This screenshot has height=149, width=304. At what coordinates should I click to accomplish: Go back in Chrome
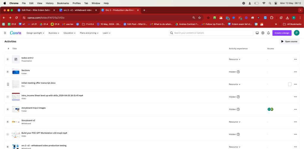click(x=4, y=18)
